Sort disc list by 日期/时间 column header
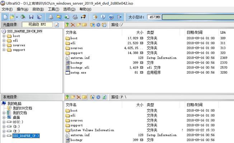The image size is (234, 143). [202, 33]
